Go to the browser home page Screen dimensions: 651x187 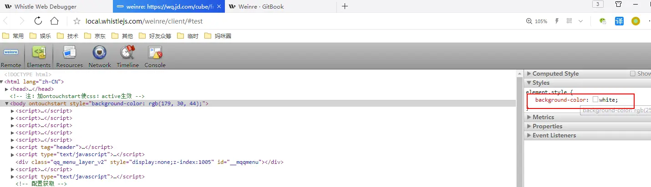point(54,21)
